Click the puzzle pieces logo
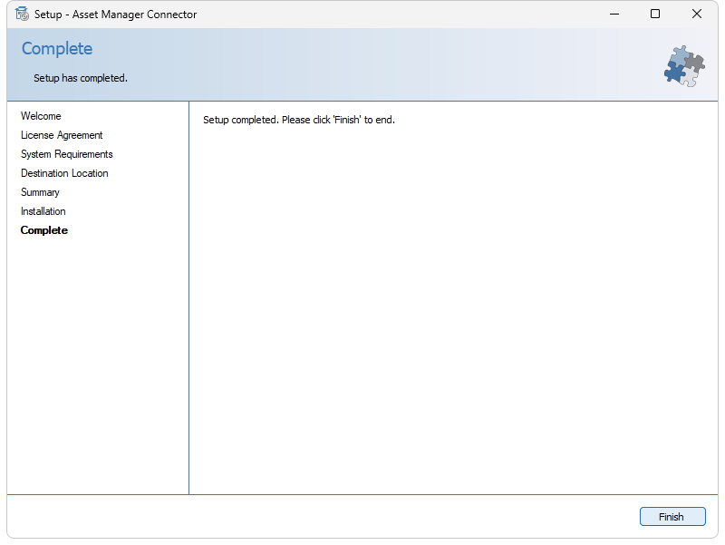This screenshot has width=725, height=545. click(684, 66)
